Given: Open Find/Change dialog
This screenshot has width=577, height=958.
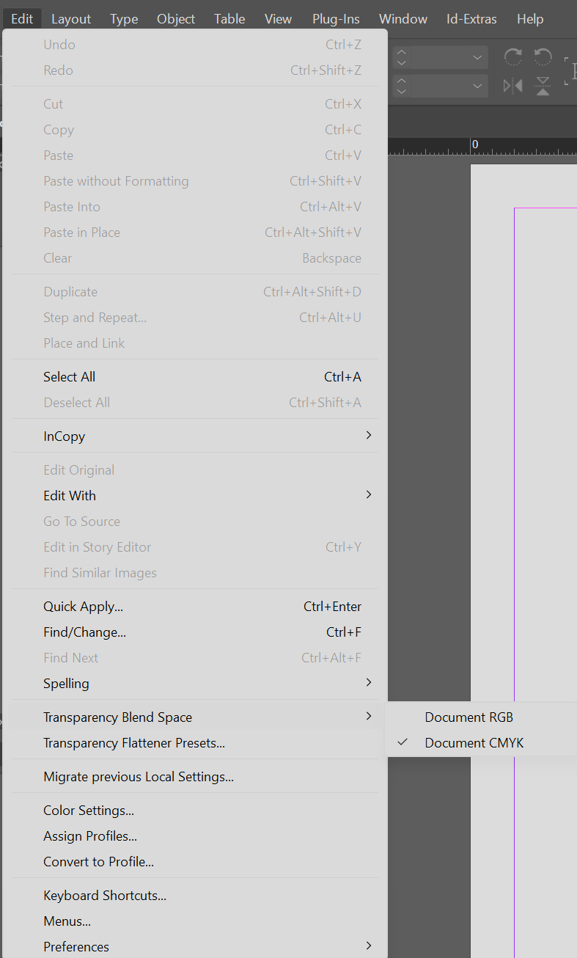Looking at the screenshot, I should coord(84,632).
